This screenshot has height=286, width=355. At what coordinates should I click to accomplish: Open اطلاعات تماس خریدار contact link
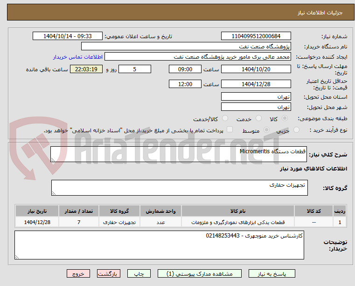78,57
